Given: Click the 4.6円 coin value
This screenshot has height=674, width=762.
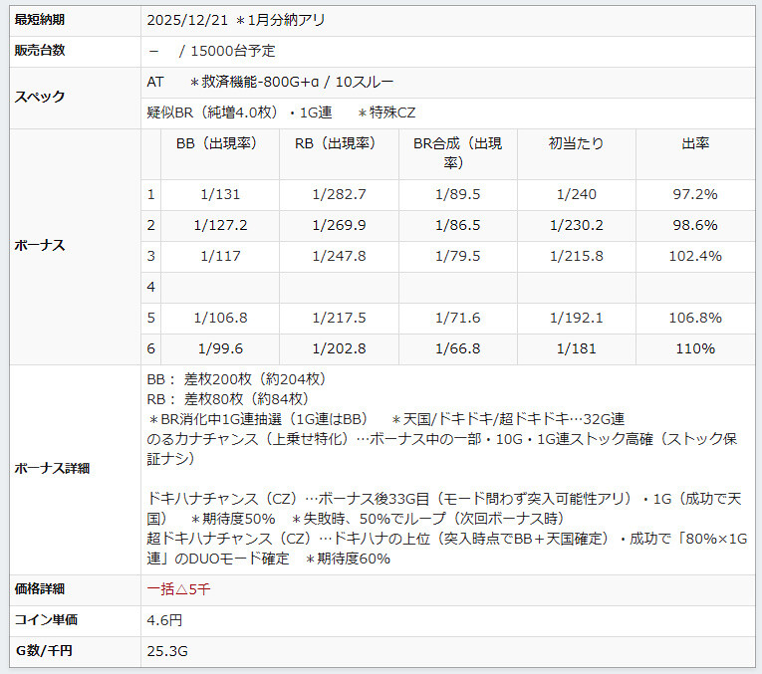Looking at the screenshot, I should [164, 620].
